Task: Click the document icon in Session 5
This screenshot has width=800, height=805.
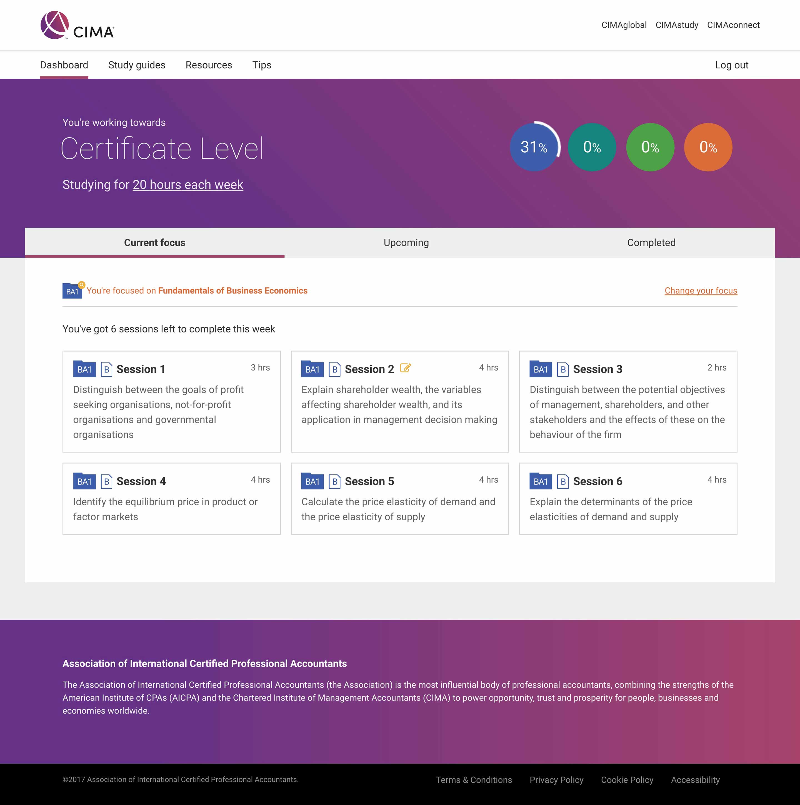Action: tap(335, 481)
